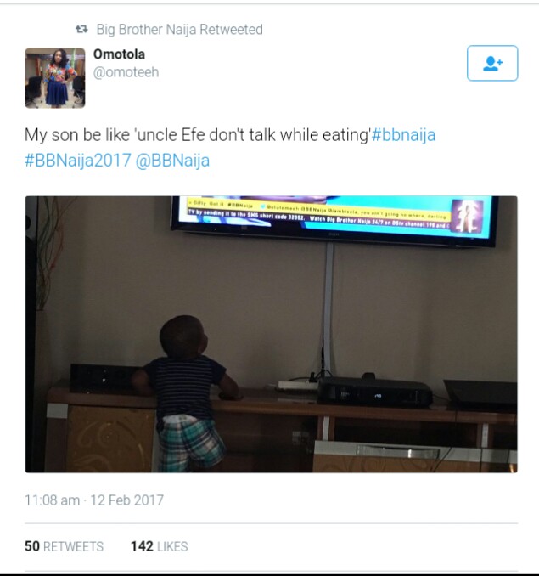Go to the @BBNaija mention
Image resolution: width=539 pixels, height=576 pixels.
[172, 161]
